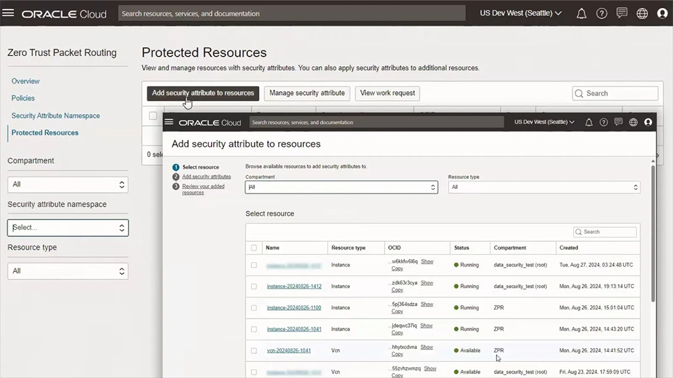673x378 pixels.
Task: Open the sidebar Resource type dropdown
Action: click(x=68, y=271)
